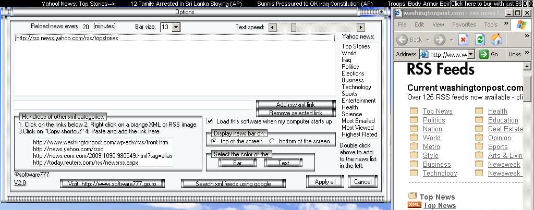Click the Internet Explorer page icon in address bar
The height and width of the screenshot is (210, 534).
point(424,54)
